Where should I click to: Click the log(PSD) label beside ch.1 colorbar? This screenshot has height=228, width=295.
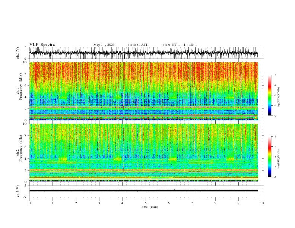(279, 97)
